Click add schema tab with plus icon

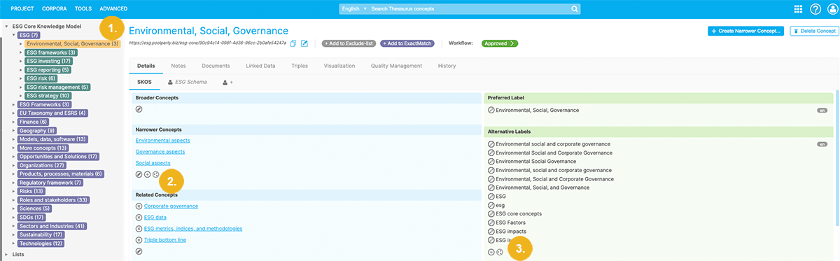(x=227, y=83)
